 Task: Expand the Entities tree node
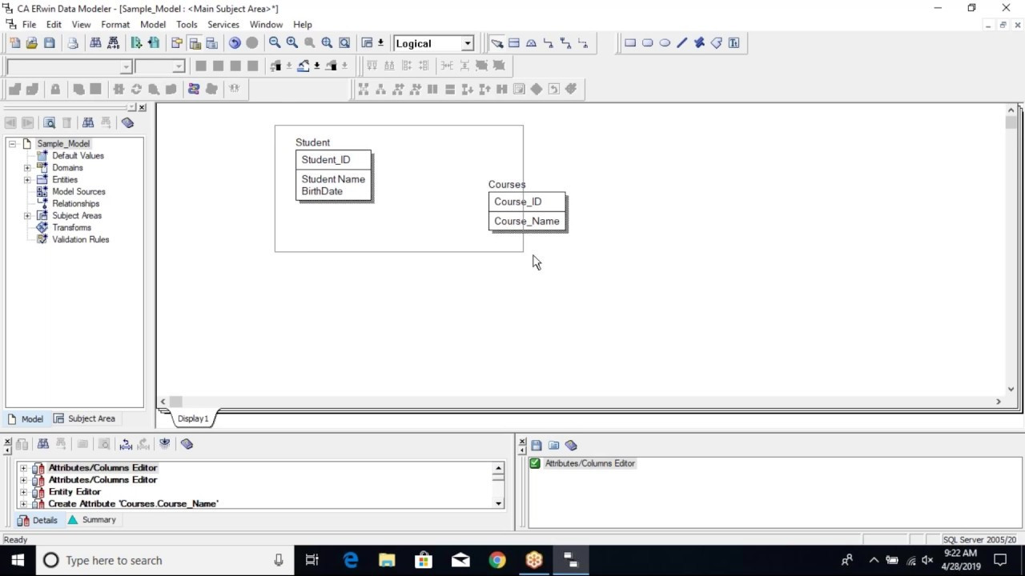click(27, 180)
